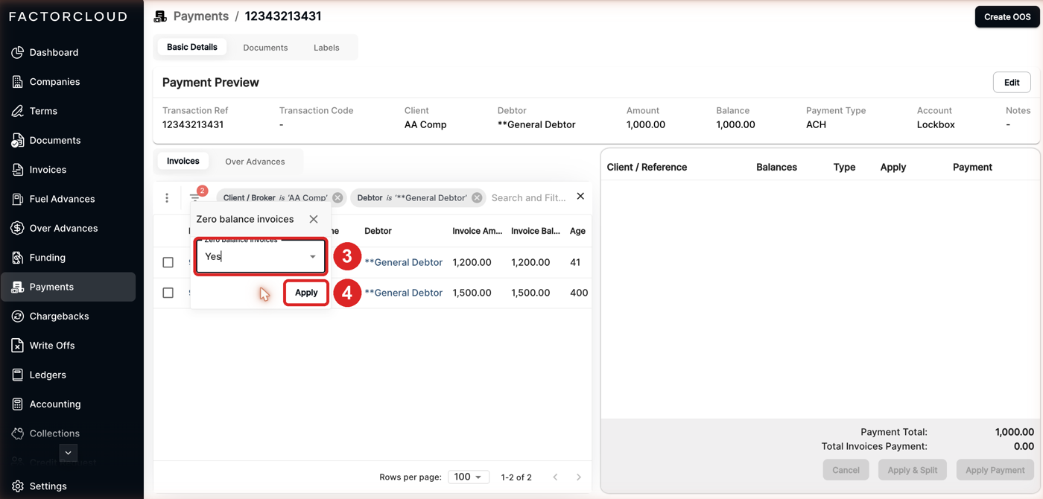This screenshot has width=1043, height=499.
Task: Click the Fuel Advances icon
Action: click(x=17, y=199)
